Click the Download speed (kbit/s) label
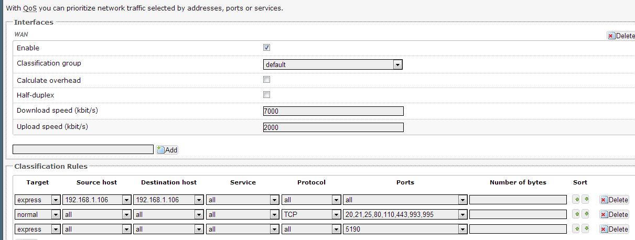 pos(58,111)
